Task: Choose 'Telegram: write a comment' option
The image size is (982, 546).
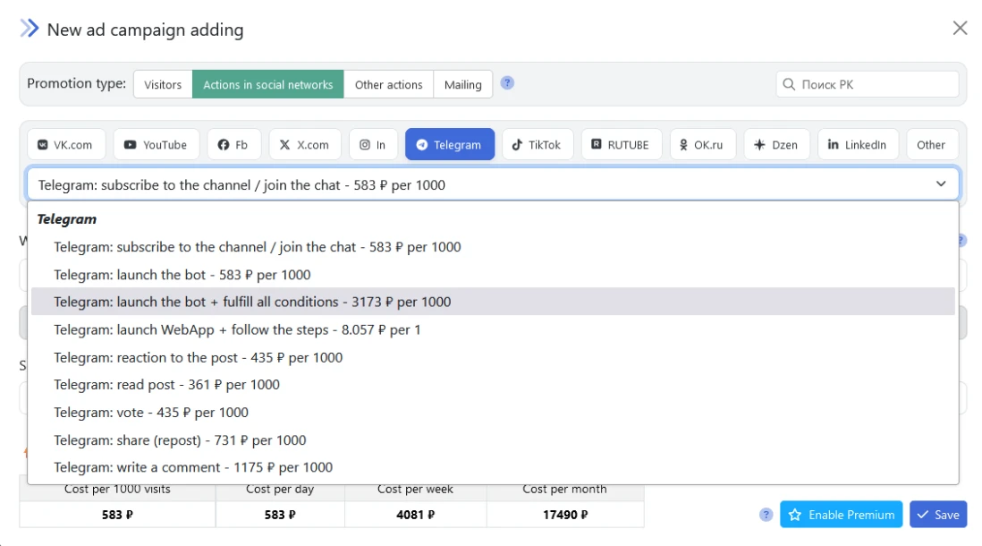Action: coord(193,467)
